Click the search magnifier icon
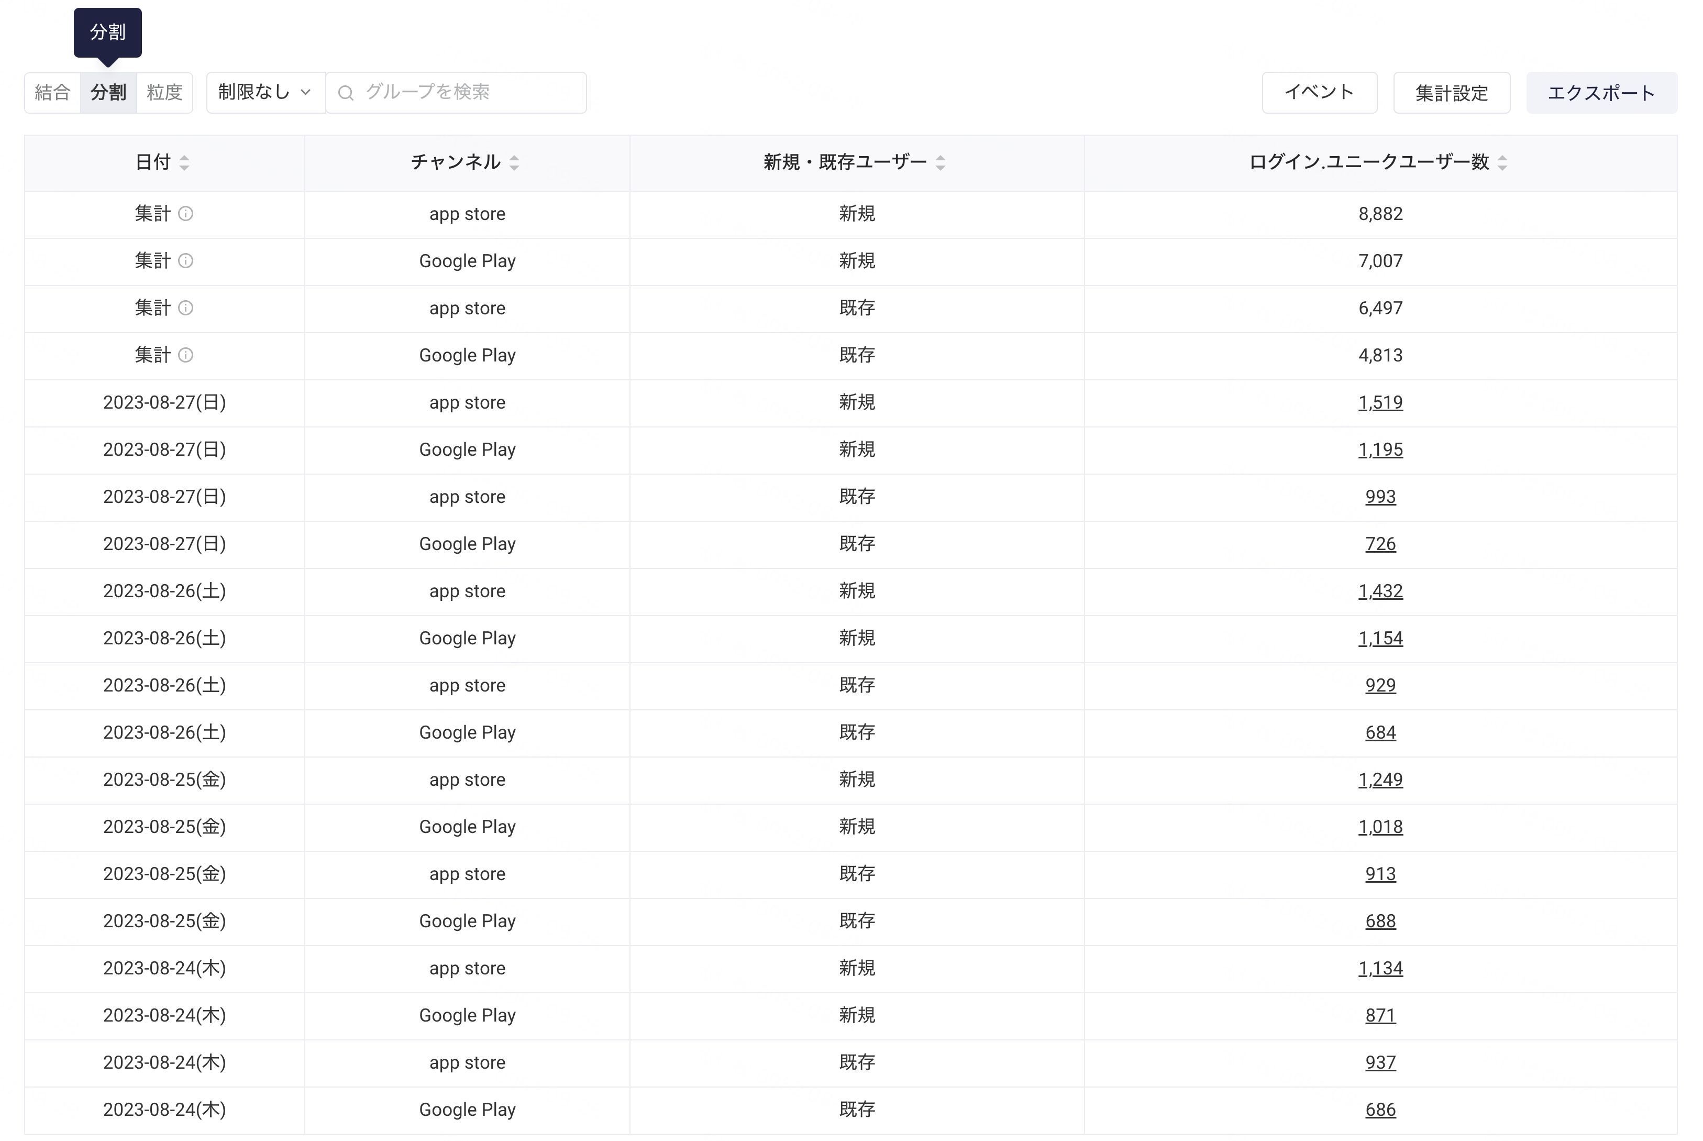The height and width of the screenshot is (1141, 1703). pos(346,93)
